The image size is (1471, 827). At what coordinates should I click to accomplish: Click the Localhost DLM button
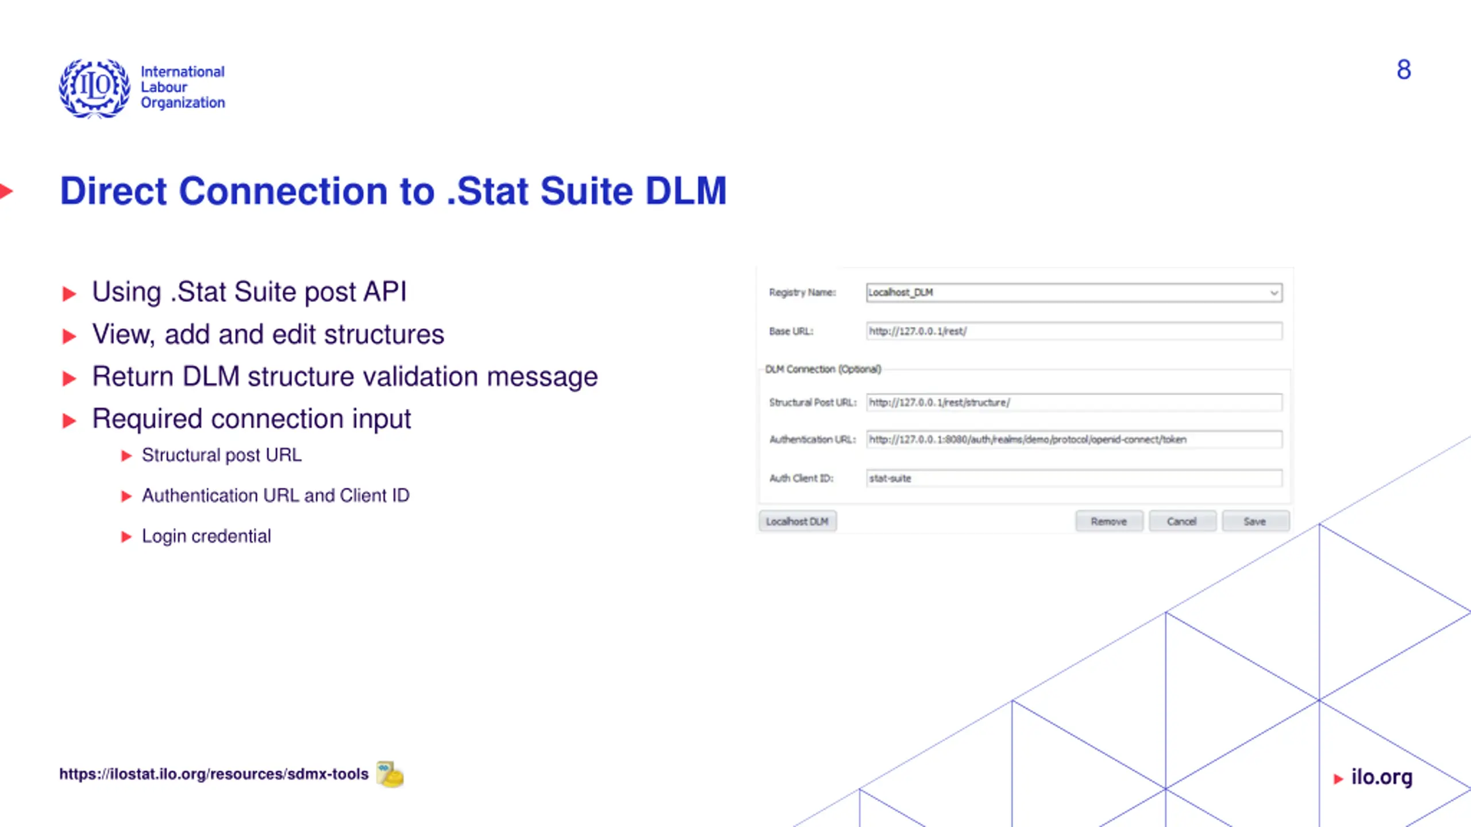coord(798,521)
